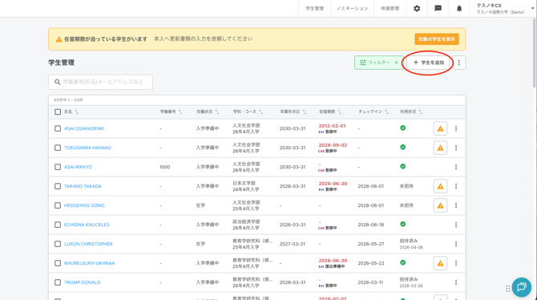Open the three-dot menu for TOKUSHIMA HANAKO
This screenshot has width=537, height=300.
pyautogui.click(x=456, y=148)
